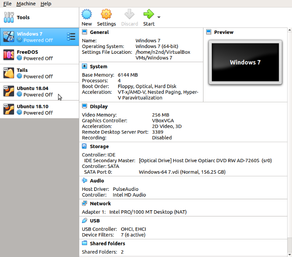Click the 'PulseAudio' host driver value
Image resolution: width=292 pixels, height=257 pixels.
[x=126, y=189]
